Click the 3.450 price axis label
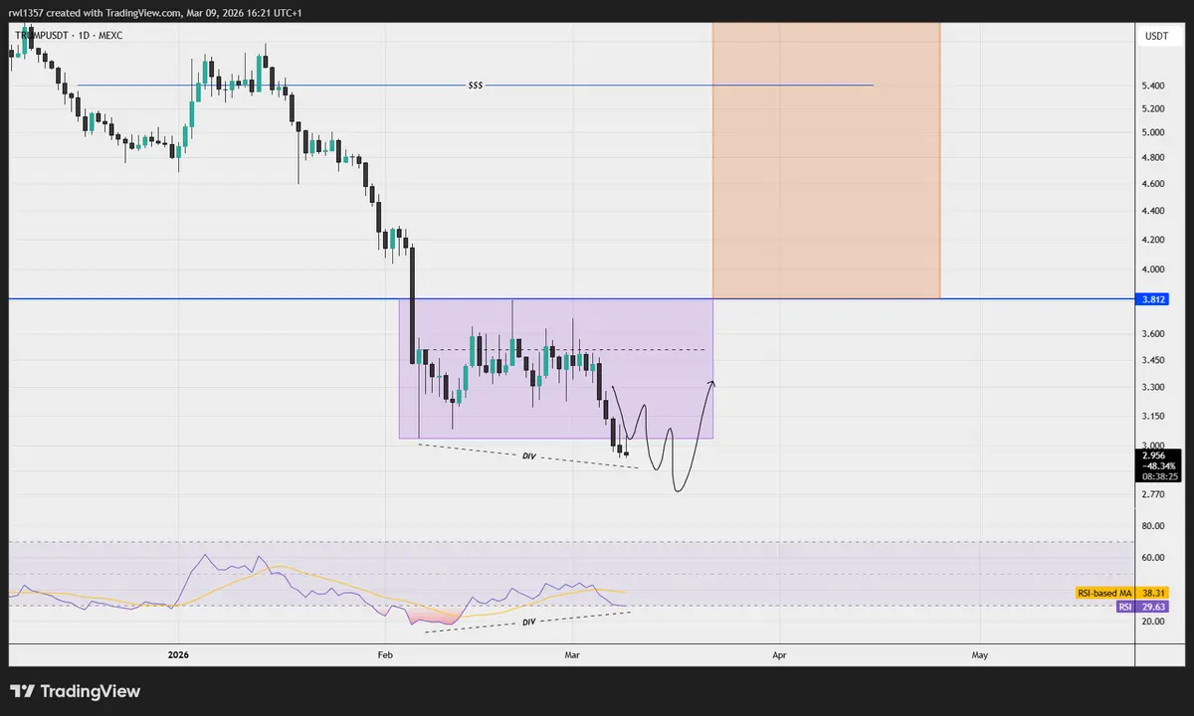 tap(1153, 360)
